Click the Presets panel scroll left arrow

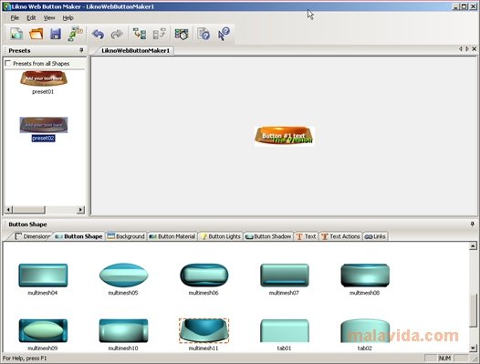pyautogui.click(x=9, y=210)
